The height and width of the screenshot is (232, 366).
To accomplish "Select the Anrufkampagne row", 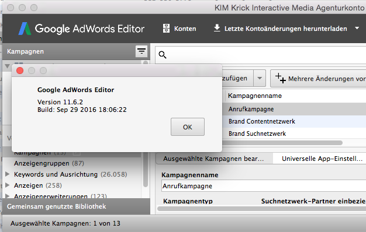I will click(x=294, y=109).
